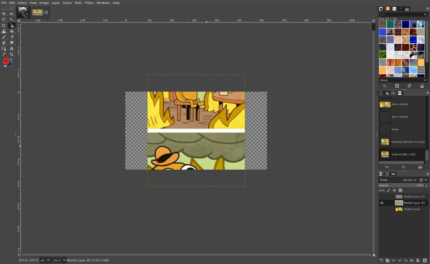This screenshot has height=264, width=430.
Task: Open the pattern filter dropdown
Action: click(x=425, y=14)
